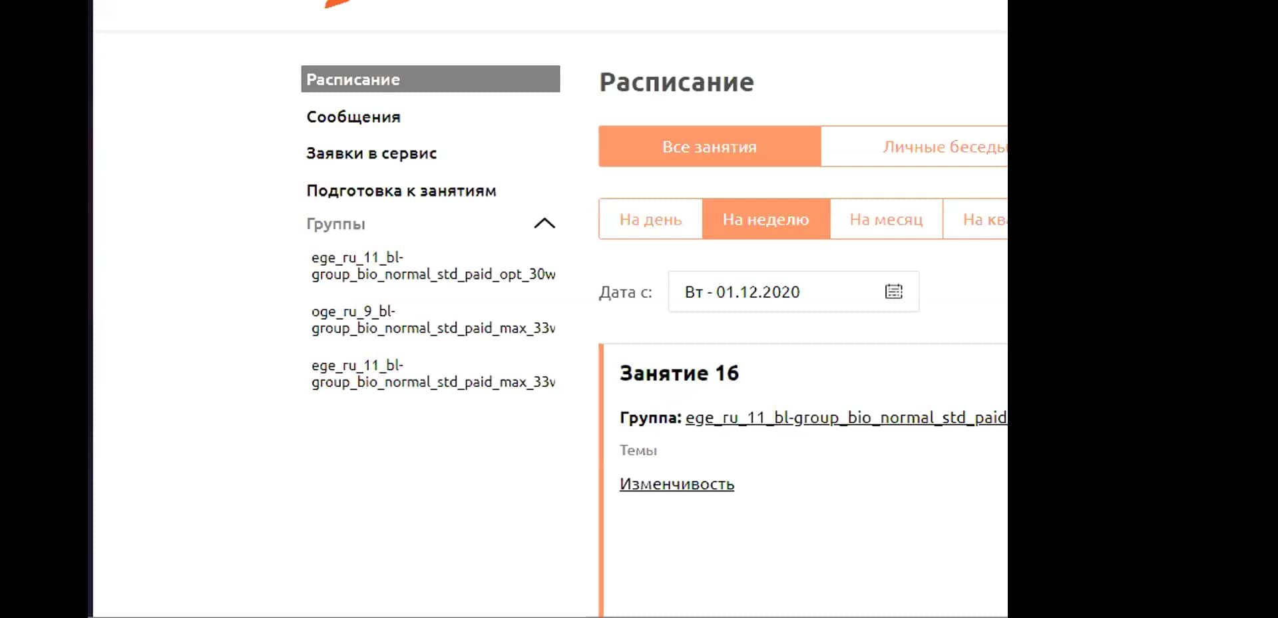Click the Группы sidebar header
Screen dimensions: 1278x618
(336, 224)
